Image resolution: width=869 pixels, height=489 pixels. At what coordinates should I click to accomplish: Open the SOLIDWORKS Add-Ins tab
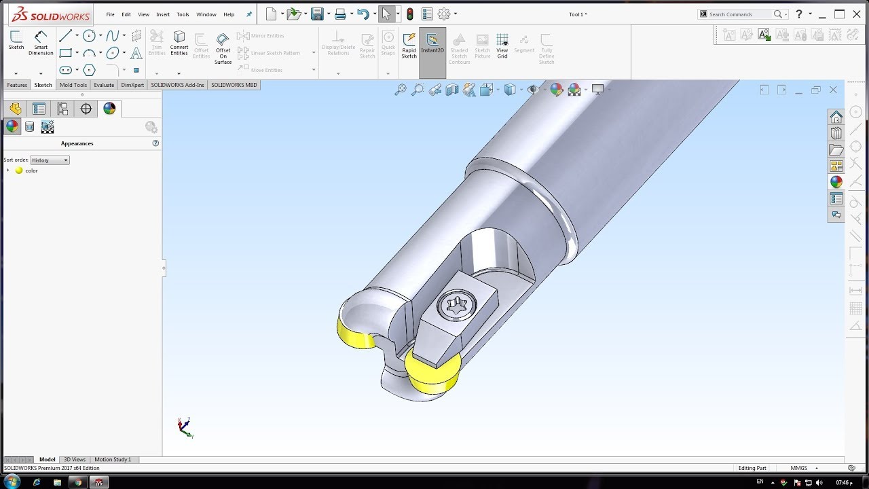click(x=177, y=85)
